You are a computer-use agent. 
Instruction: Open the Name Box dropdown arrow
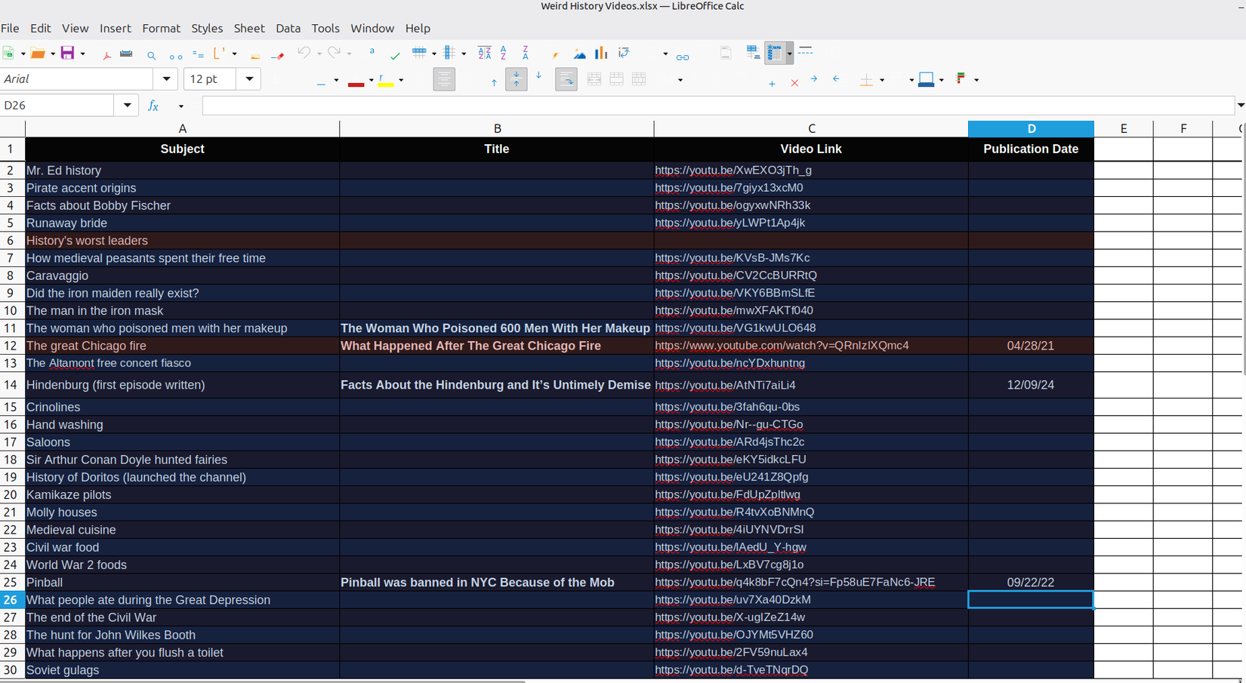(127, 106)
